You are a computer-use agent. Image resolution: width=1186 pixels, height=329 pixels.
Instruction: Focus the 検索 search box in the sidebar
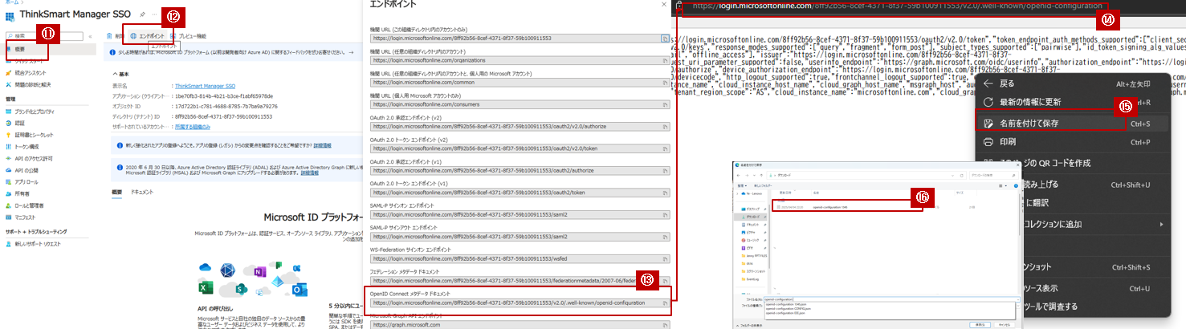click(x=43, y=36)
